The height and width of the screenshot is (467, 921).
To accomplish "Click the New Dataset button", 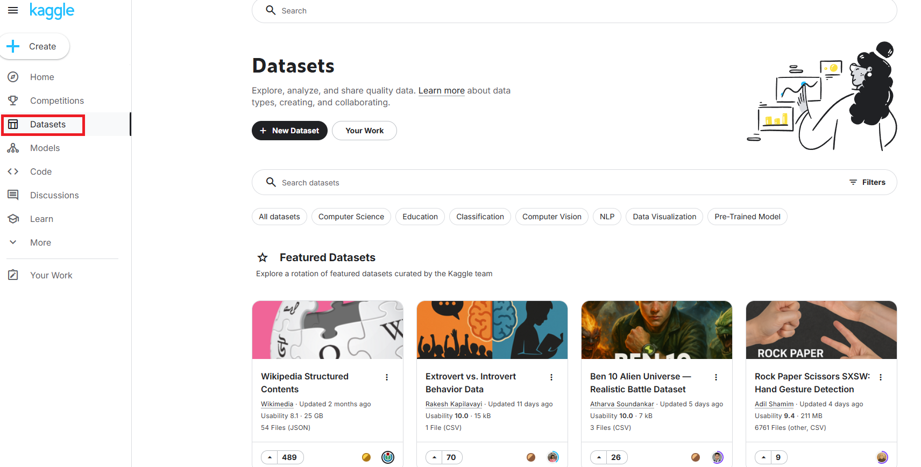I will 289,131.
